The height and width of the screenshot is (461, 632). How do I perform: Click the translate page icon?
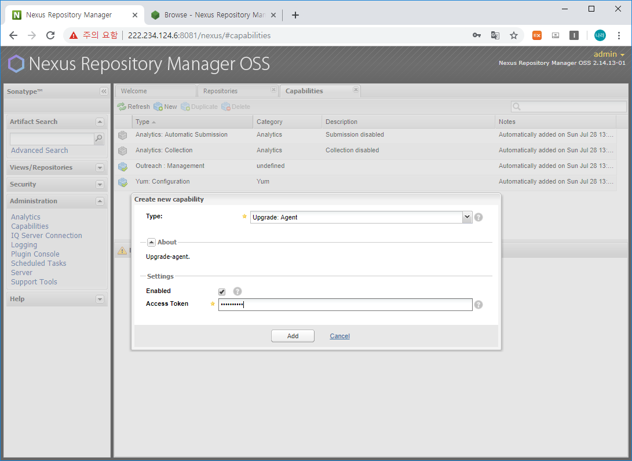(495, 35)
